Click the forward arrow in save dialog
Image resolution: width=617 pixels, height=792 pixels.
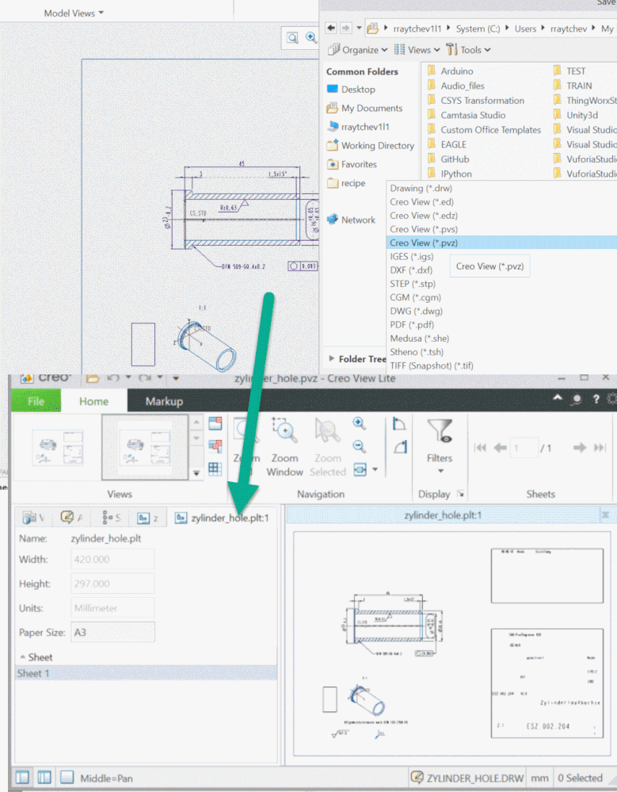click(x=345, y=28)
